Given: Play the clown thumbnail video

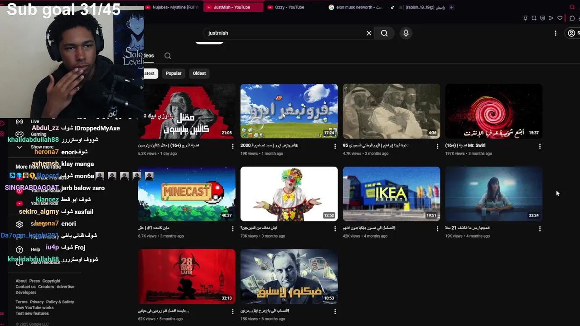Looking at the screenshot, I should tap(289, 194).
